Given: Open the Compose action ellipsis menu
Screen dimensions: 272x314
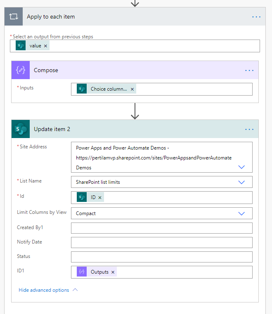Looking at the screenshot, I should click(249, 70).
